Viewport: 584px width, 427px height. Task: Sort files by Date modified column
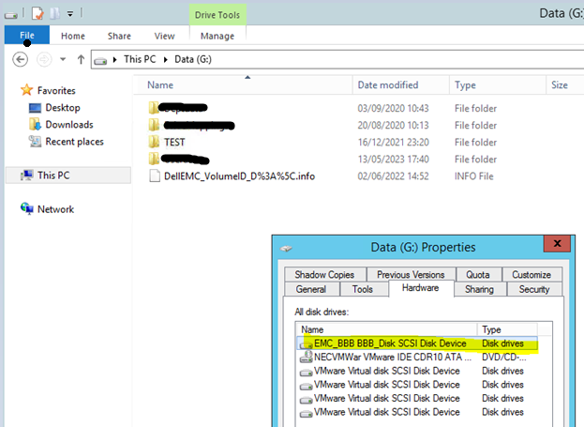(x=387, y=85)
